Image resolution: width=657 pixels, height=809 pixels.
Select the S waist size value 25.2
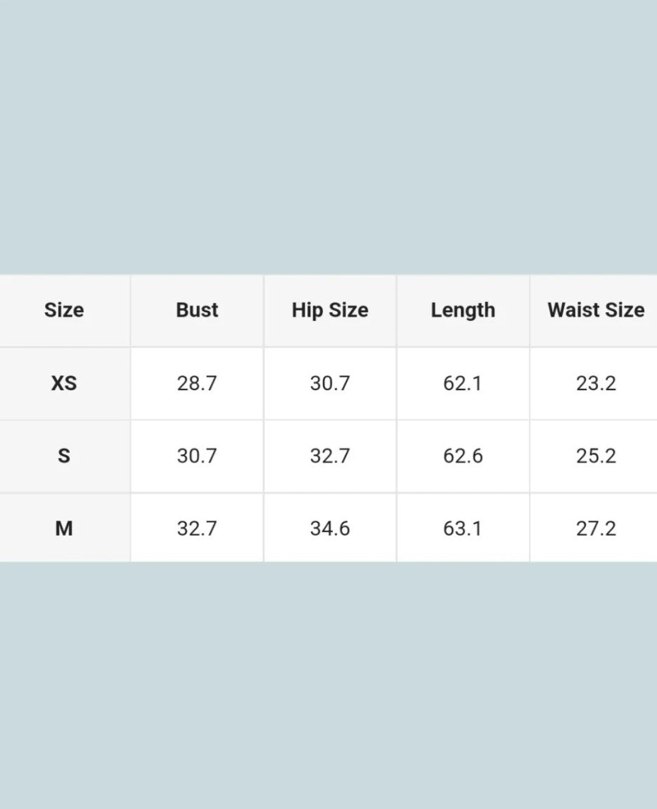point(596,455)
